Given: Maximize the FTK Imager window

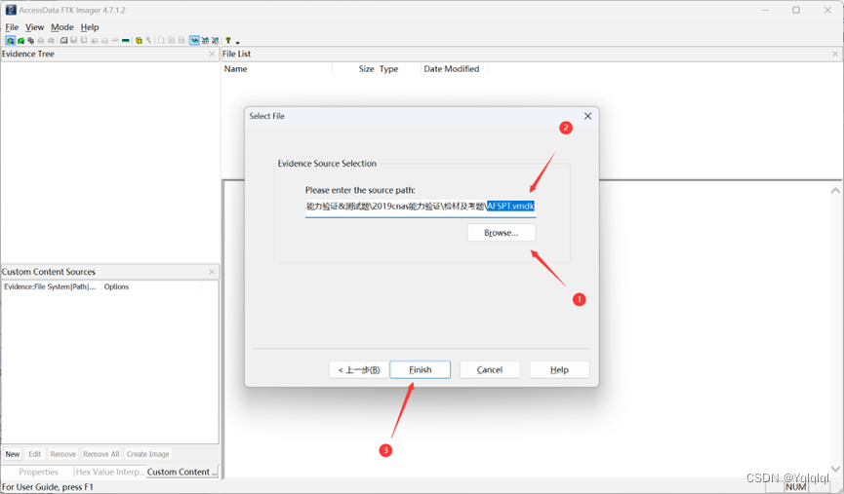Looking at the screenshot, I should [796, 10].
